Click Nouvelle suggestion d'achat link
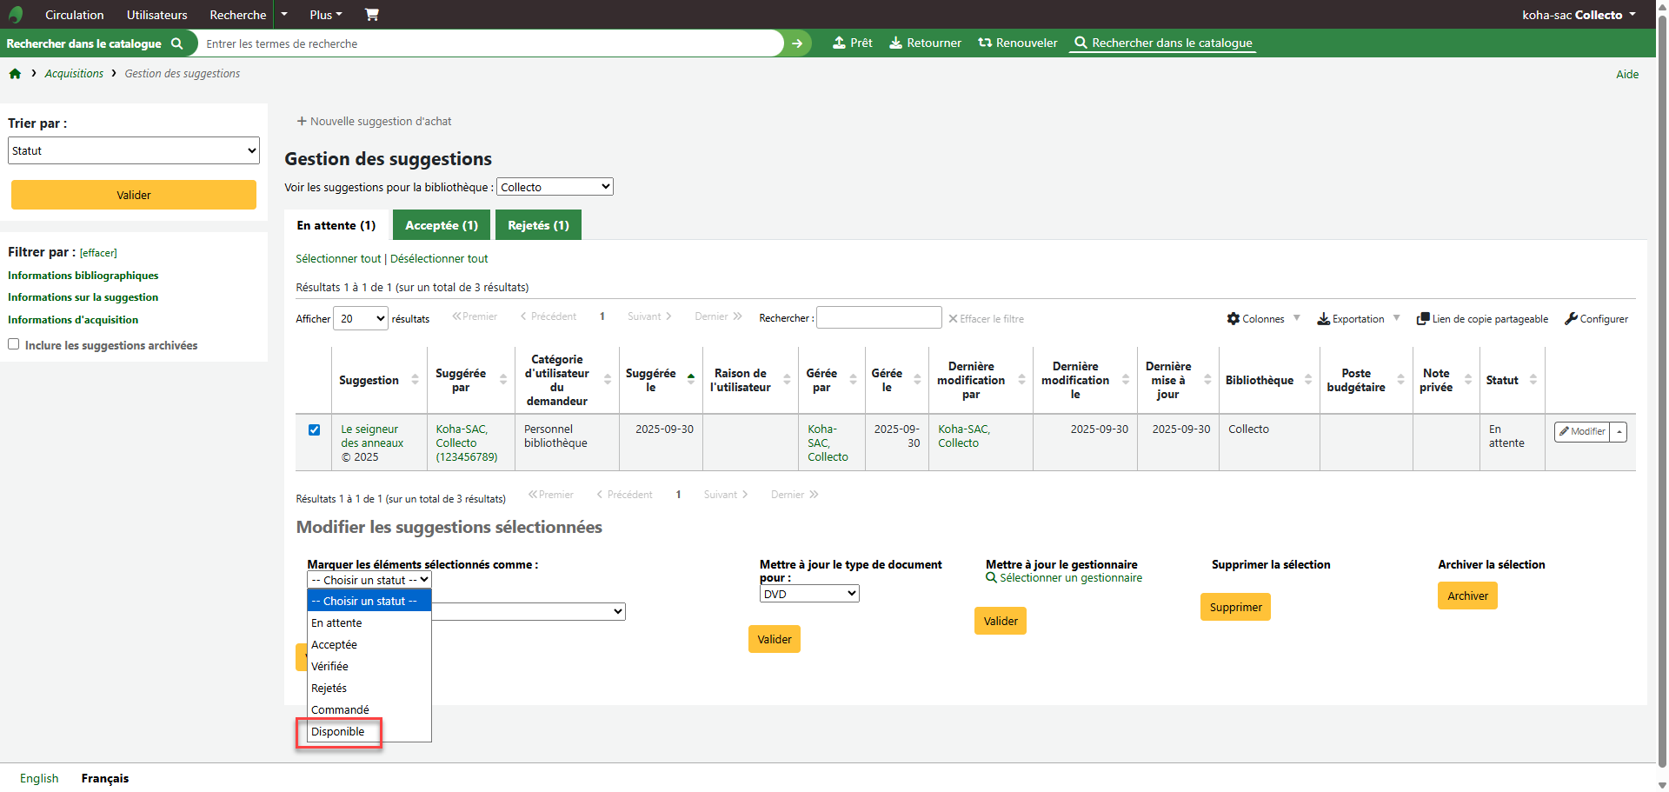Screen dimensions: 1669x792 click(x=375, y=122)
